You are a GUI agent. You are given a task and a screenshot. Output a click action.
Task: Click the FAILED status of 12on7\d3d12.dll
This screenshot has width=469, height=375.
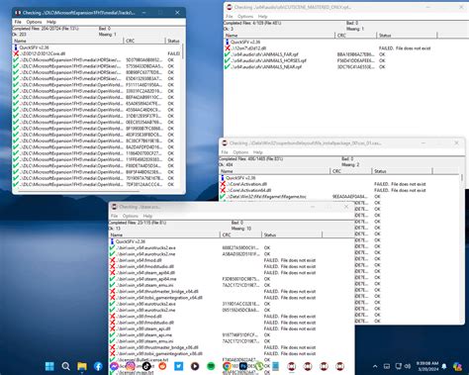coord(405,48)
